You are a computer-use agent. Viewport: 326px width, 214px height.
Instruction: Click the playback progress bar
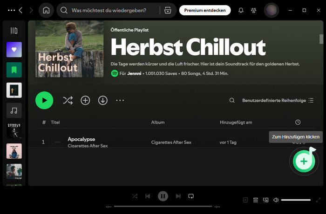coord(163,206)
